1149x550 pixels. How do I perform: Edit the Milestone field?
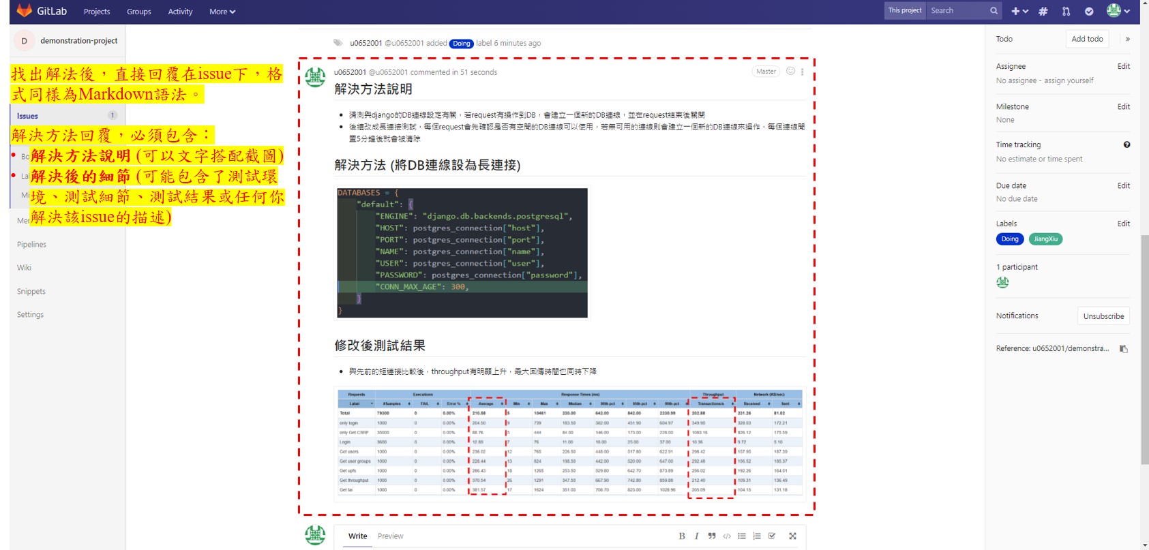tap(1123, 106)
